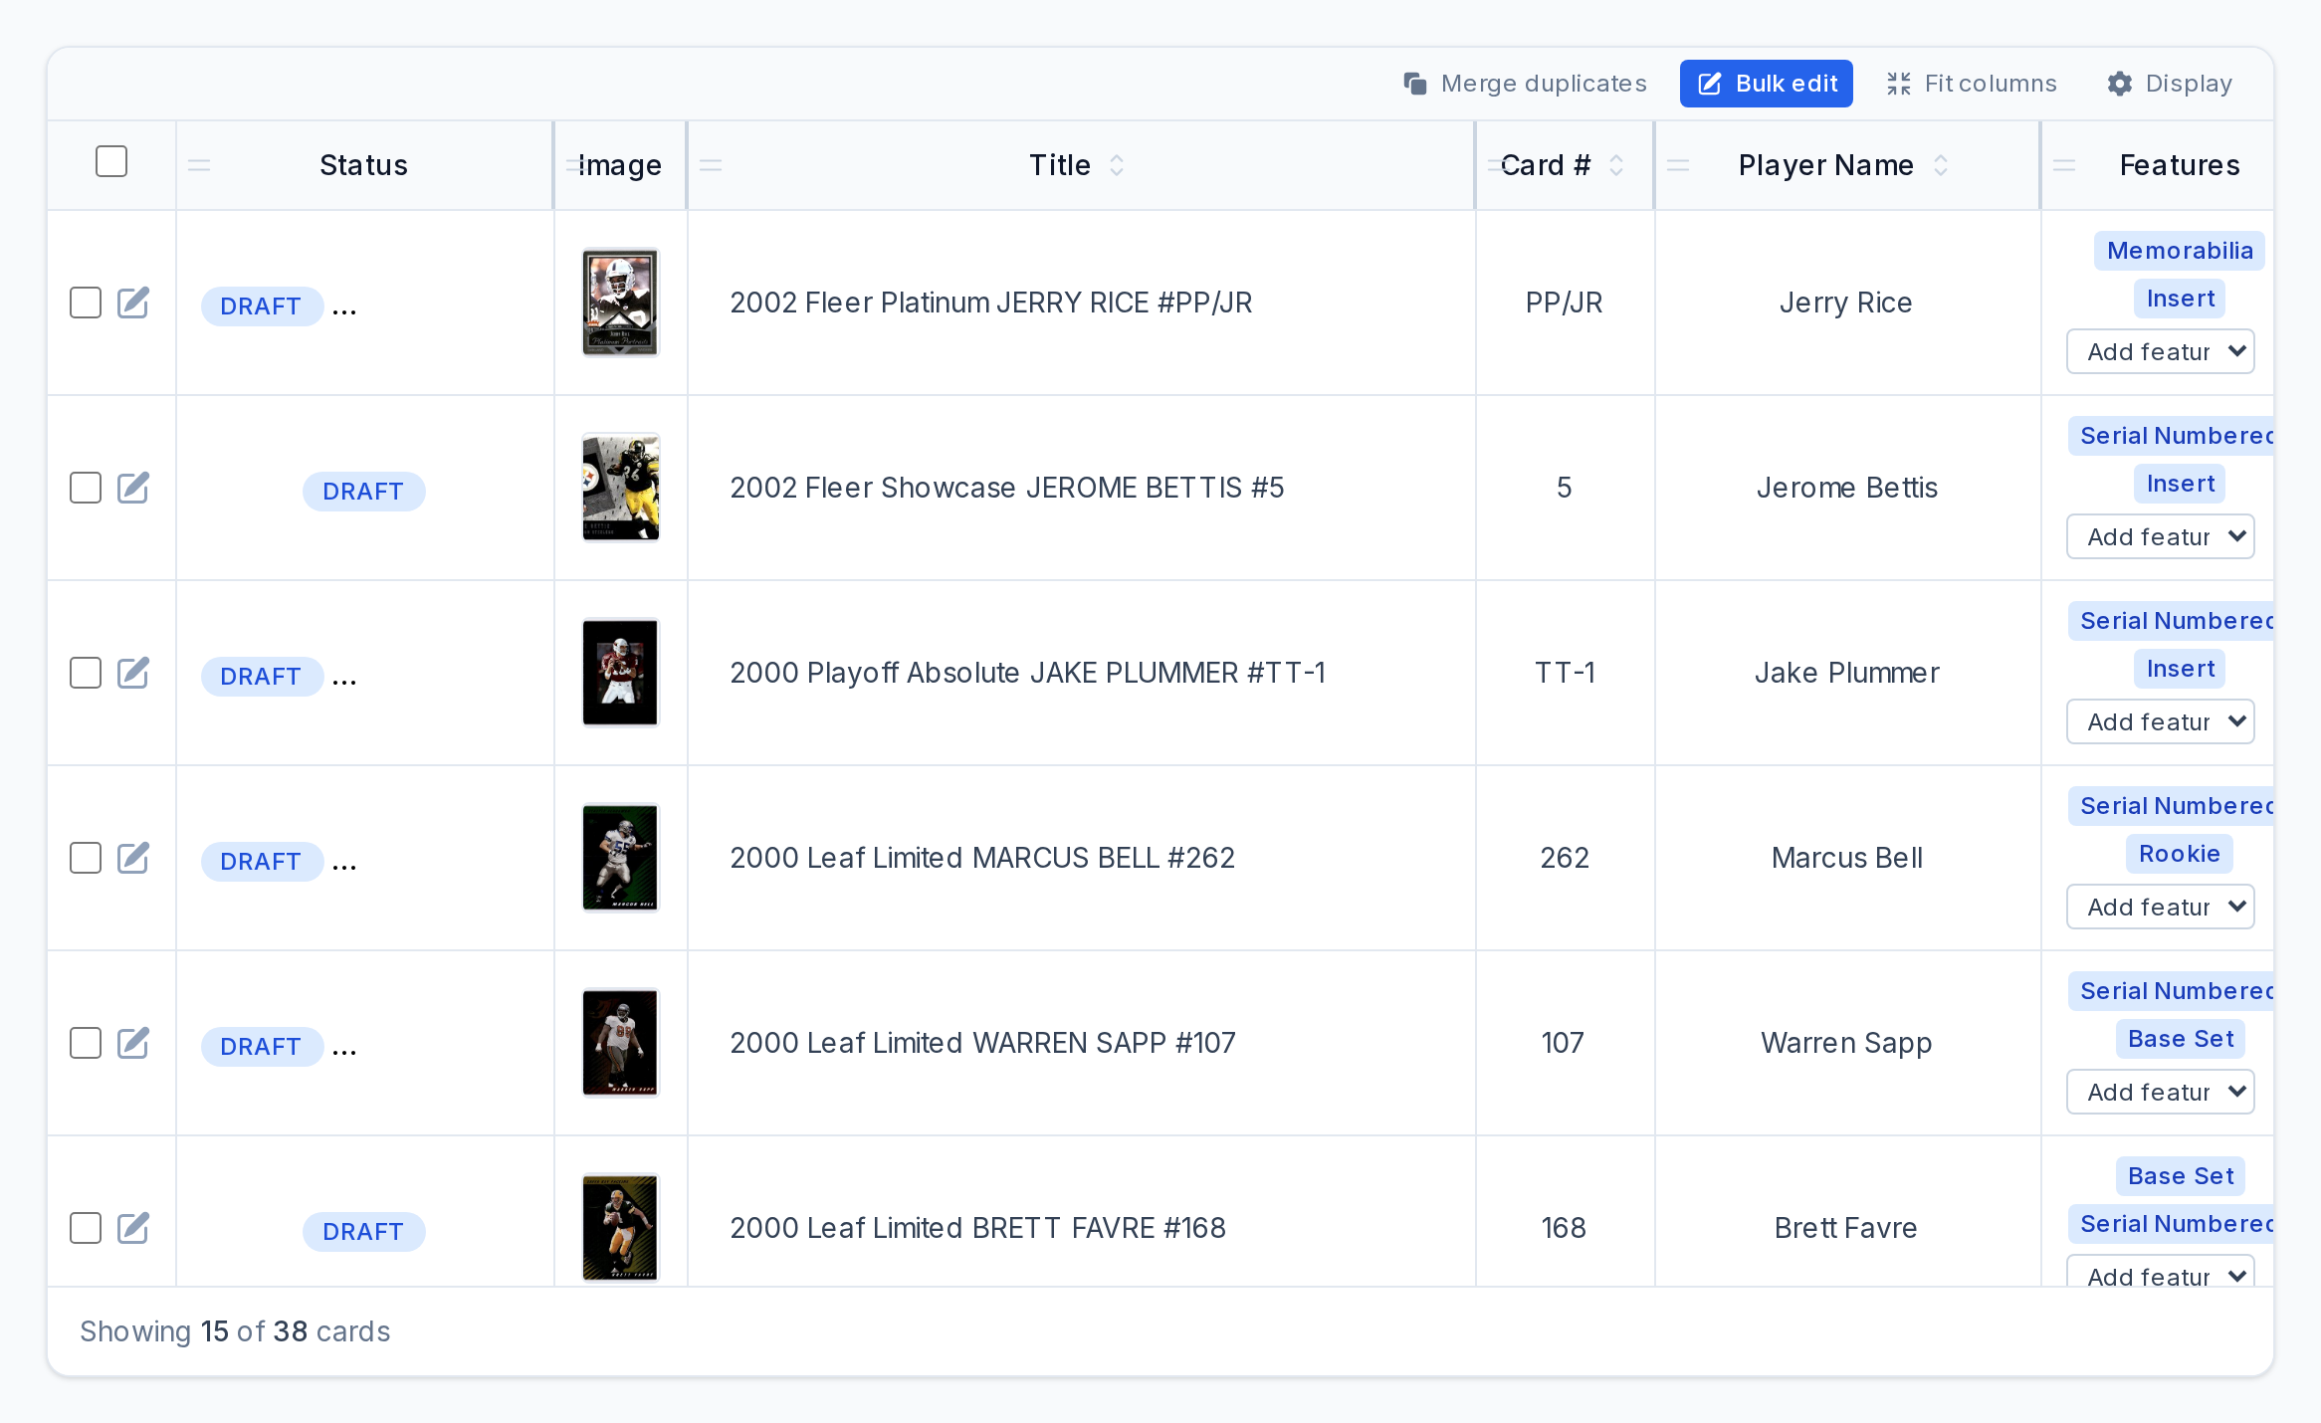Grab the Features column drag handle
2321x1423 pixels.
pos(2064,165)
